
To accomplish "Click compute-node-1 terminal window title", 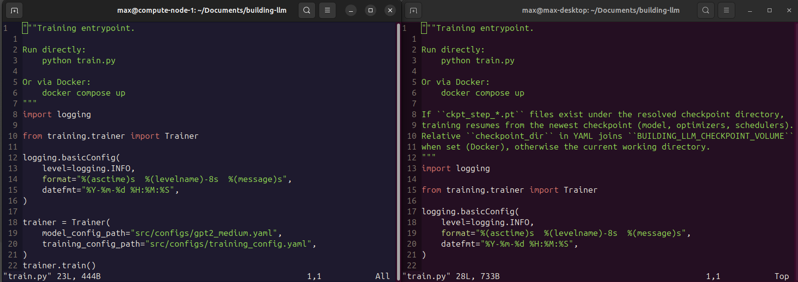I will click(x=202, y=10).
